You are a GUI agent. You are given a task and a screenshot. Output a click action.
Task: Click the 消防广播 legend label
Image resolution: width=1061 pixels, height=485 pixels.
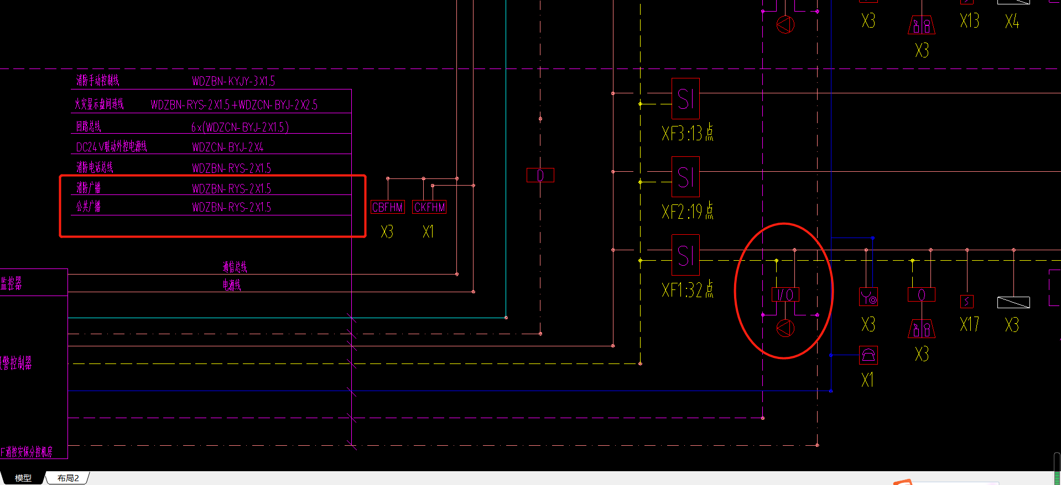[89, 188]
